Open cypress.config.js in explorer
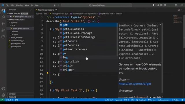 pos(17,40)
